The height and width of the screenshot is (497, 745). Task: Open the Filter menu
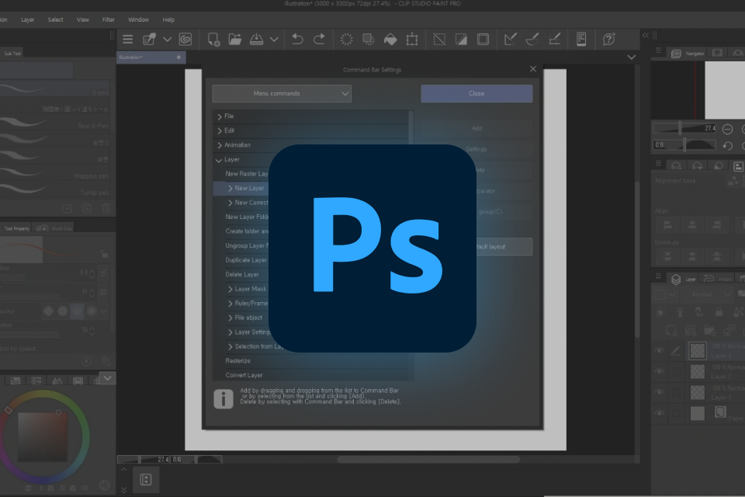109,19
